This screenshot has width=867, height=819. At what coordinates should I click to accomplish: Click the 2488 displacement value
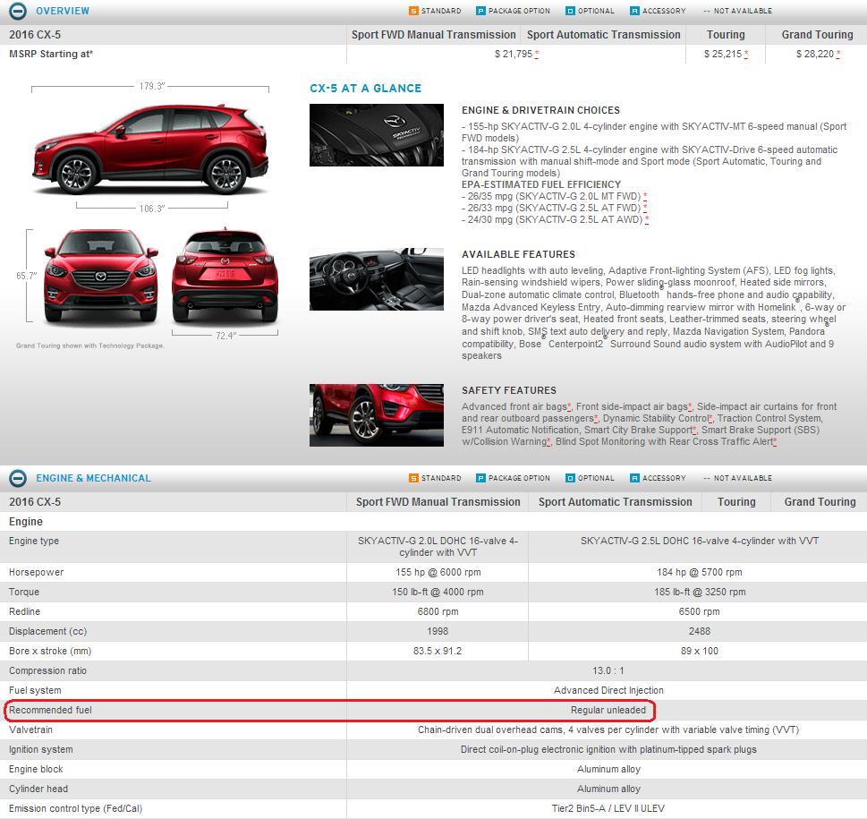[700, 631]
